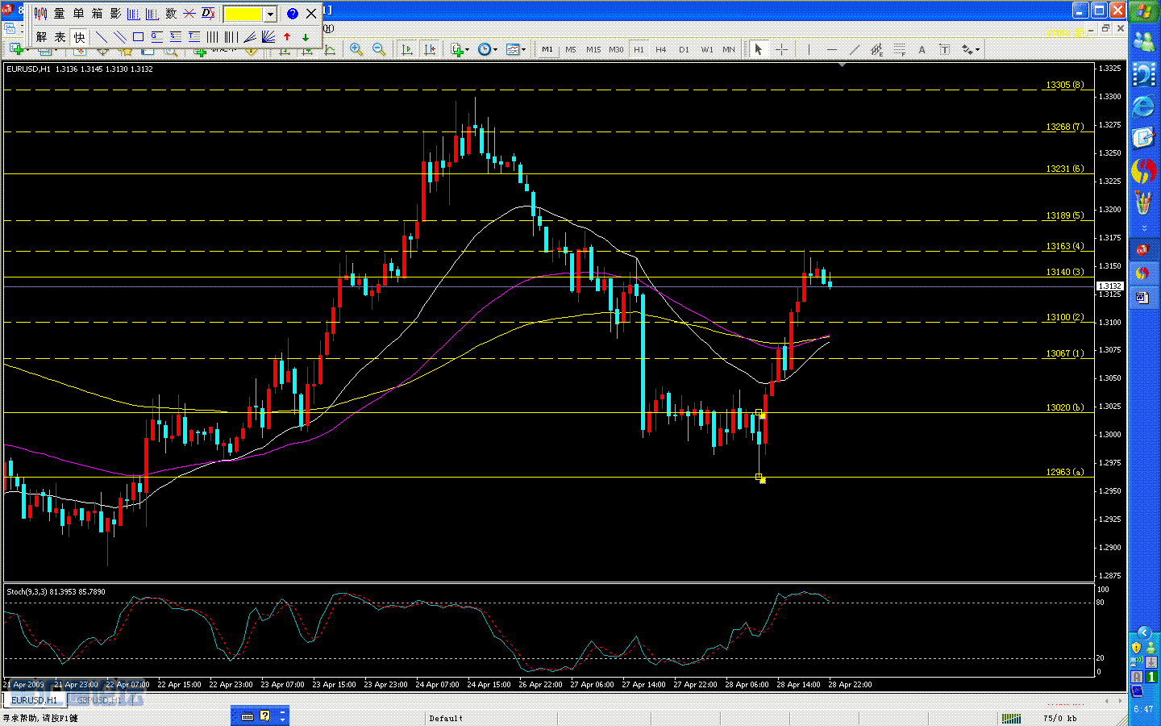
Task: Select the equidistant channel tool
Action: pos(876,49)
